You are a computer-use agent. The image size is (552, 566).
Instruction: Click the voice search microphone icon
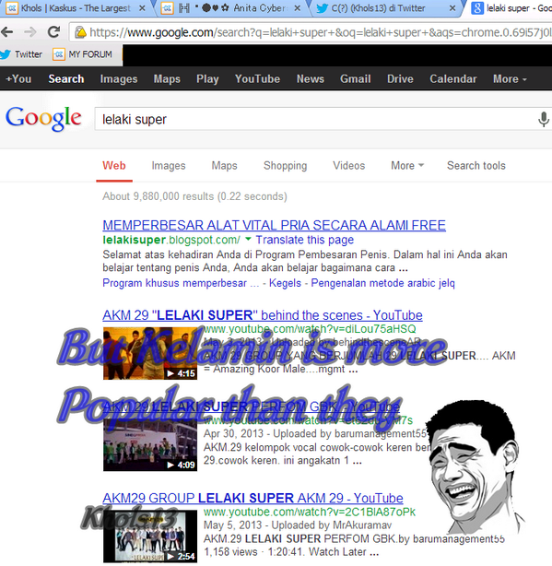(x=544, y=119)
